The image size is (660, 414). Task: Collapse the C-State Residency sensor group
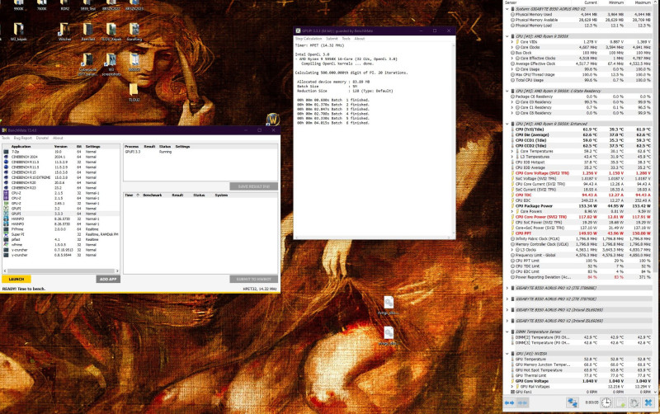[507, 91]
